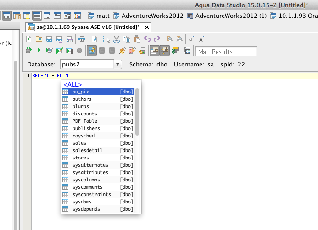Toggle the tree-style results grid button
318x230 pixels.
(165, 50)
